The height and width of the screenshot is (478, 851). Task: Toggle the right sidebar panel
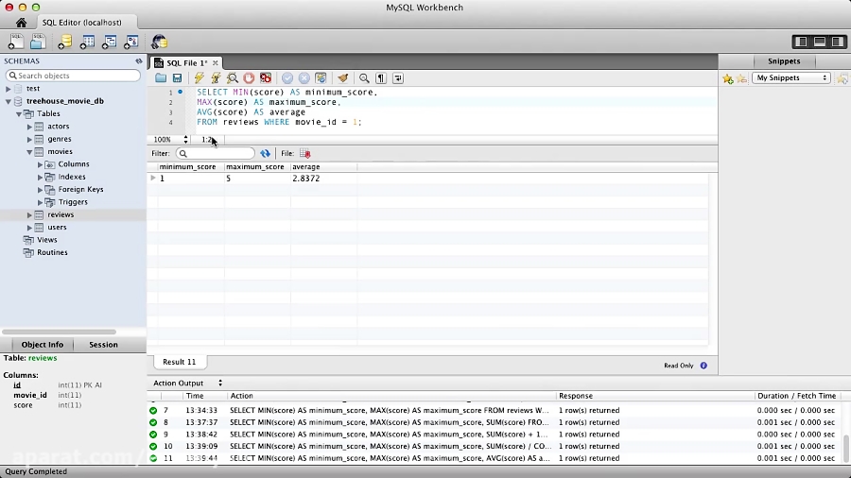click(x=838, y=42)
